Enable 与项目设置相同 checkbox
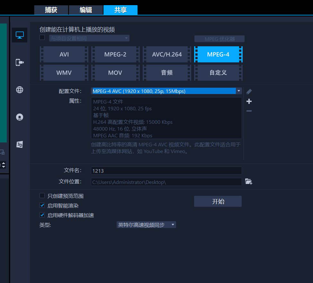 click(42, 37)
